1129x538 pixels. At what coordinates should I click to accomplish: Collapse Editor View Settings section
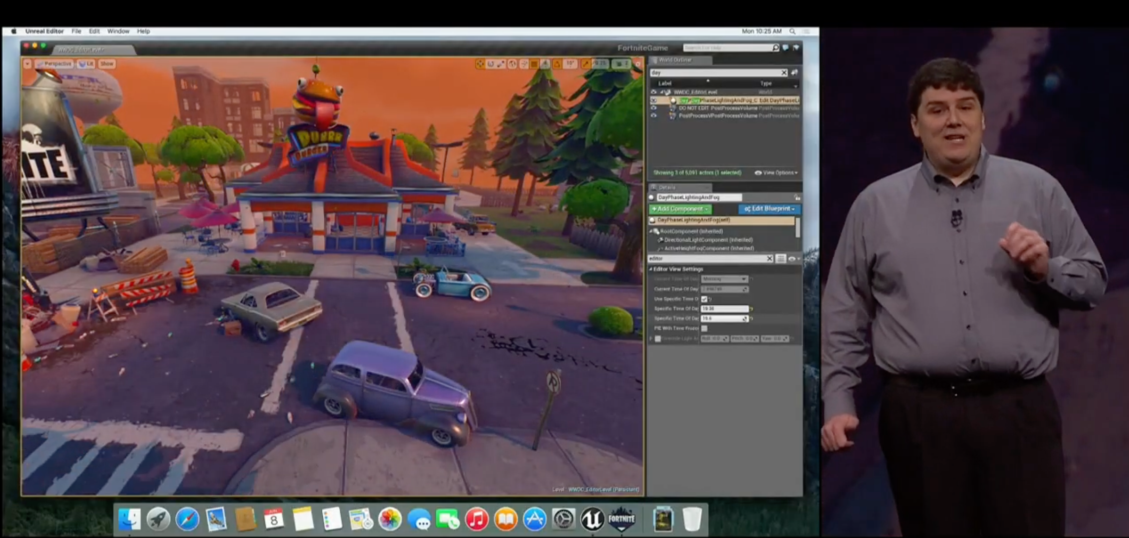(651, 269)
